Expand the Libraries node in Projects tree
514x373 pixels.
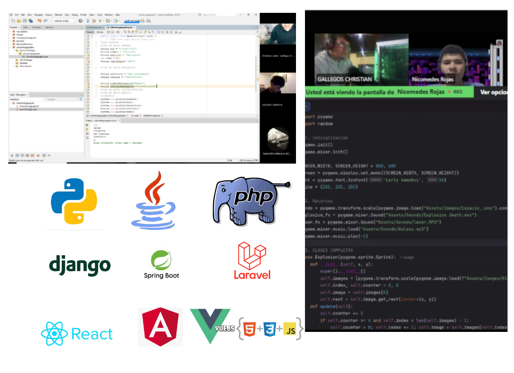tap(13, 63)
